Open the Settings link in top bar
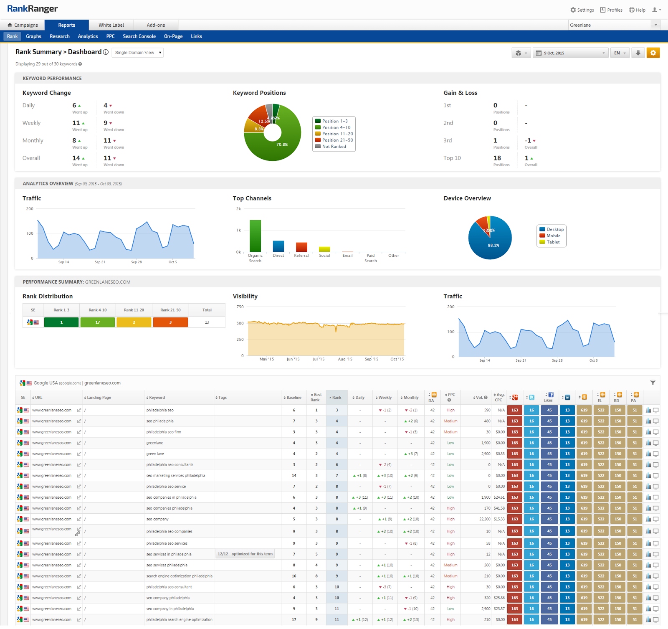The width and height of the screenshot is (668, 629). coord(582,10)
